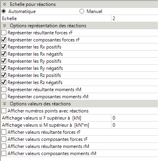This screenshot has height=161, width=158.
Task: Uncheck Représenter les Ry positifs
Action: (x=4, y=61)
